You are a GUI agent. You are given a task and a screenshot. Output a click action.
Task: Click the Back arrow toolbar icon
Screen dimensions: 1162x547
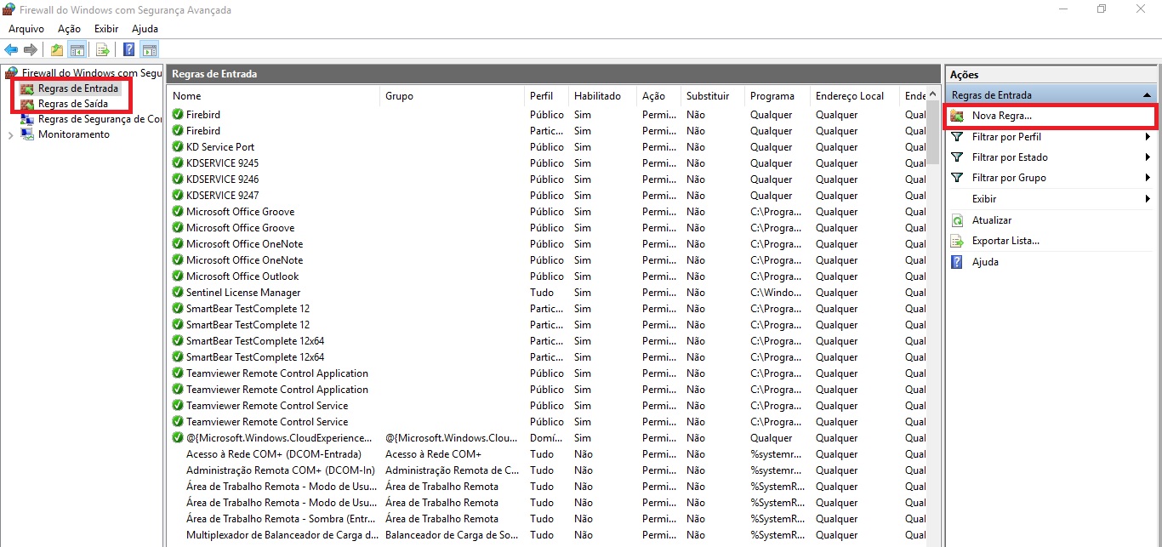click(11, 49)
